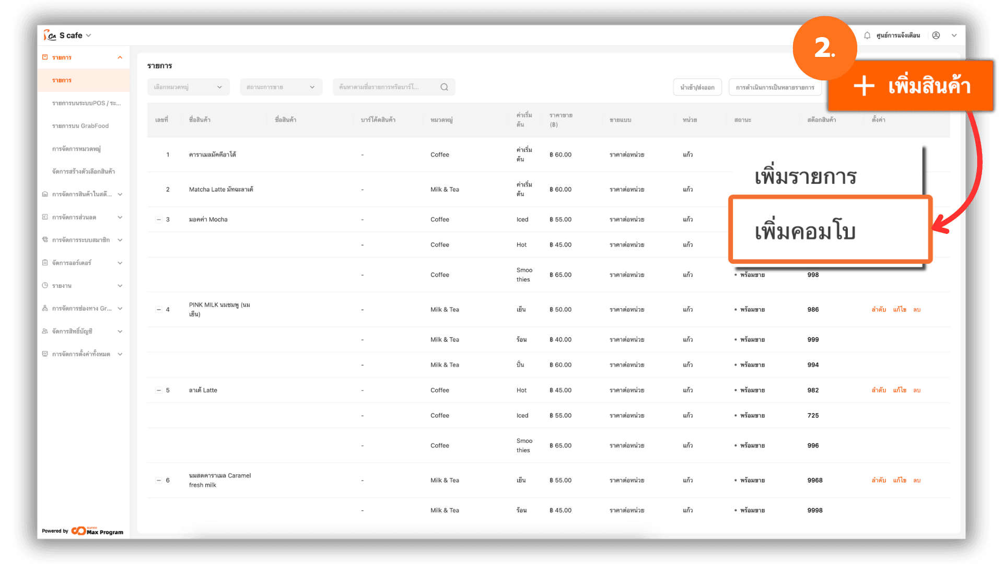Open the user account profile icon
This screenshot has height=564, width=1003.
936,36
